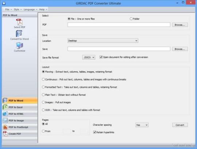Viewport: 197px width, 149px height.
Task: Open the File menu
Action: click(x=8, y=9)
